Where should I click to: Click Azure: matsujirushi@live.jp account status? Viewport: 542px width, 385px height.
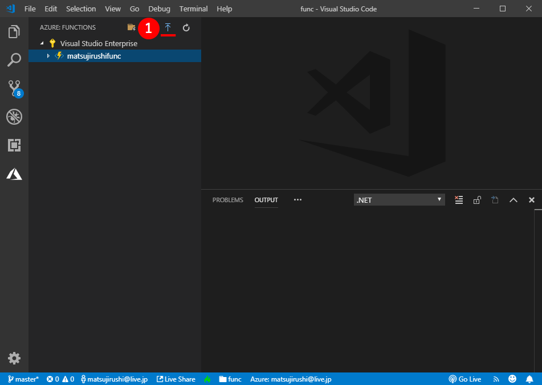(x=291, y=379)
